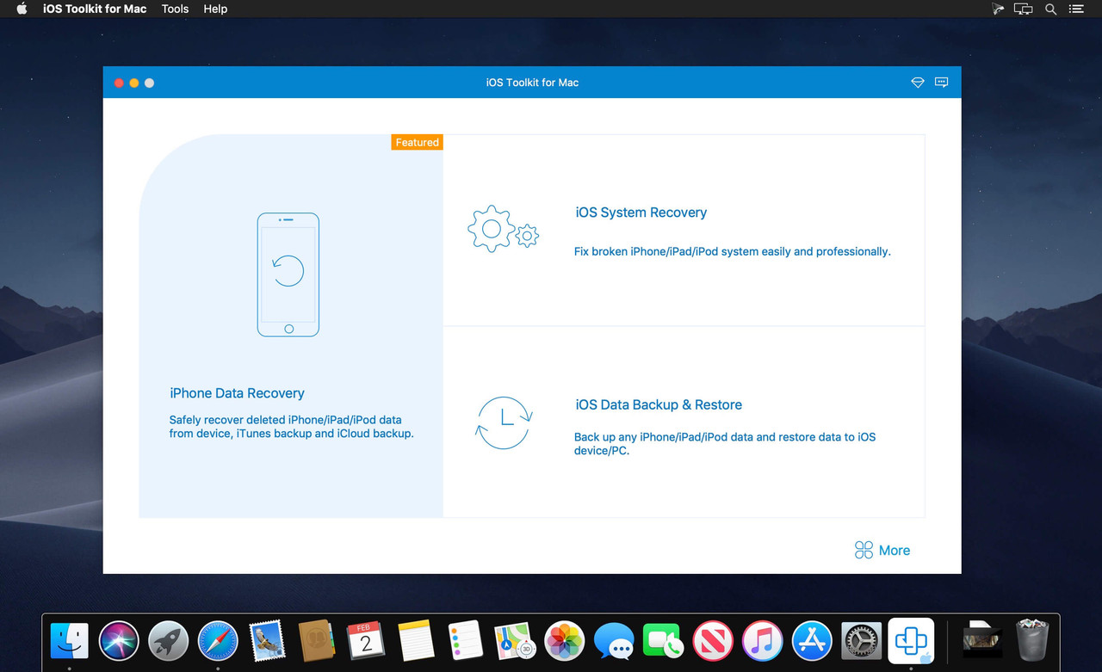Open the Help menu
This screenshot has height=672, width=1102.
(x=214, y=9)
